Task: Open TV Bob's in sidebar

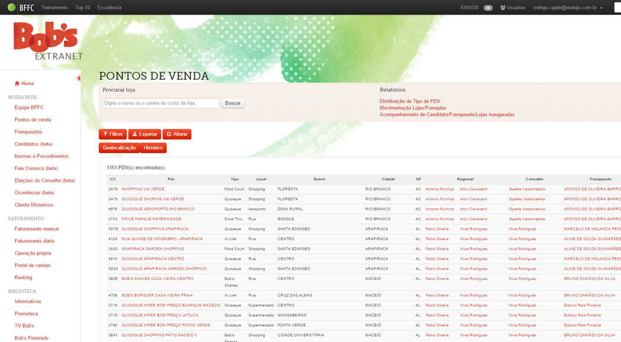Action: [24, 326]
